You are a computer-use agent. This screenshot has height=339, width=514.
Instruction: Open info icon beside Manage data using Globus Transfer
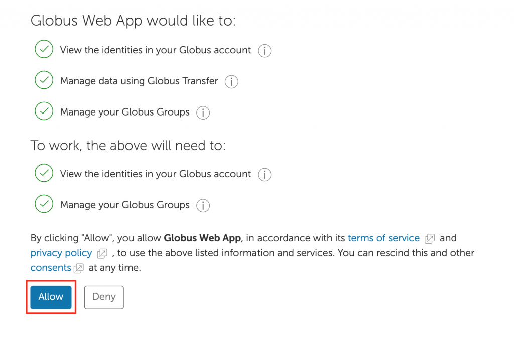tap(231, 82)
